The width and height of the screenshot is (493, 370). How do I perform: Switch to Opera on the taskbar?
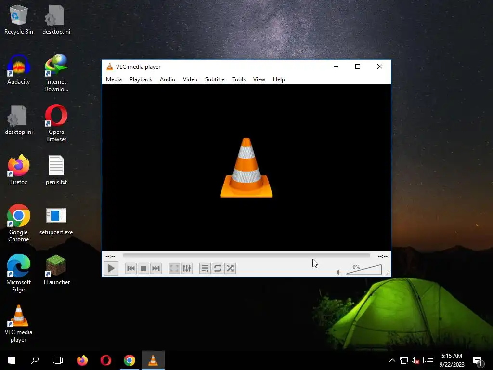pos(106,360)
